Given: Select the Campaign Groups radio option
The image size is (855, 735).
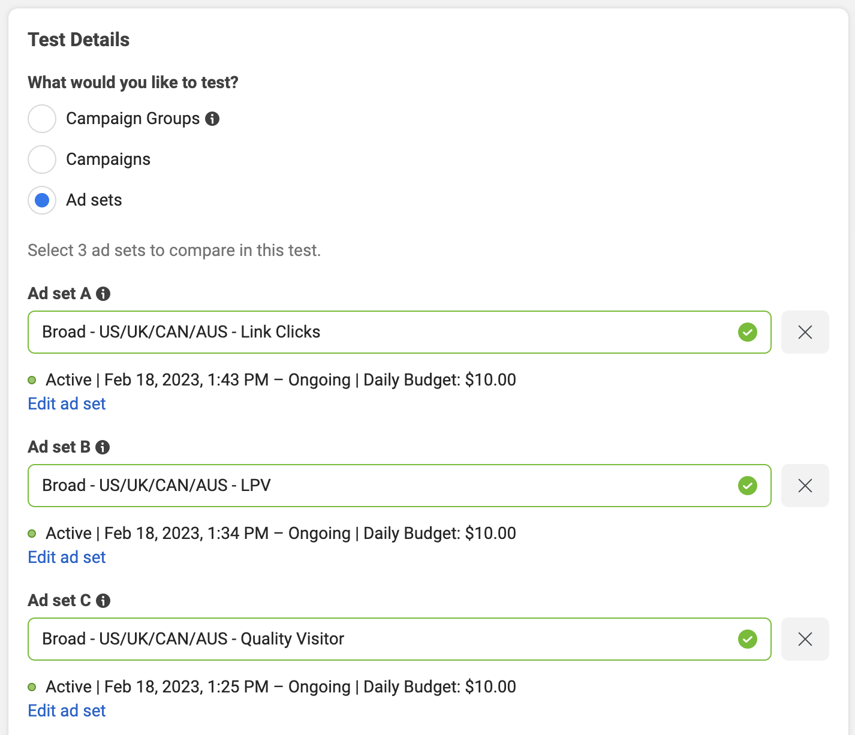Looking at the screenshot, I should click(42, 119).
